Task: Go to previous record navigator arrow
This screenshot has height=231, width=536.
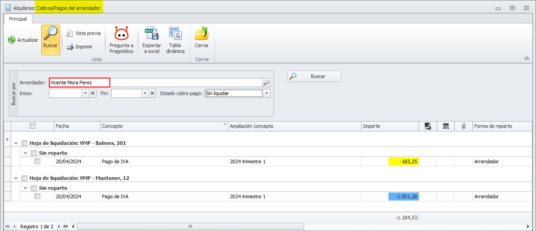Action: tap(14, 226)
